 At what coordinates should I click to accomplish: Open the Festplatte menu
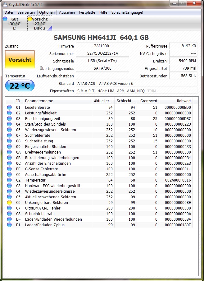[87, 12]
